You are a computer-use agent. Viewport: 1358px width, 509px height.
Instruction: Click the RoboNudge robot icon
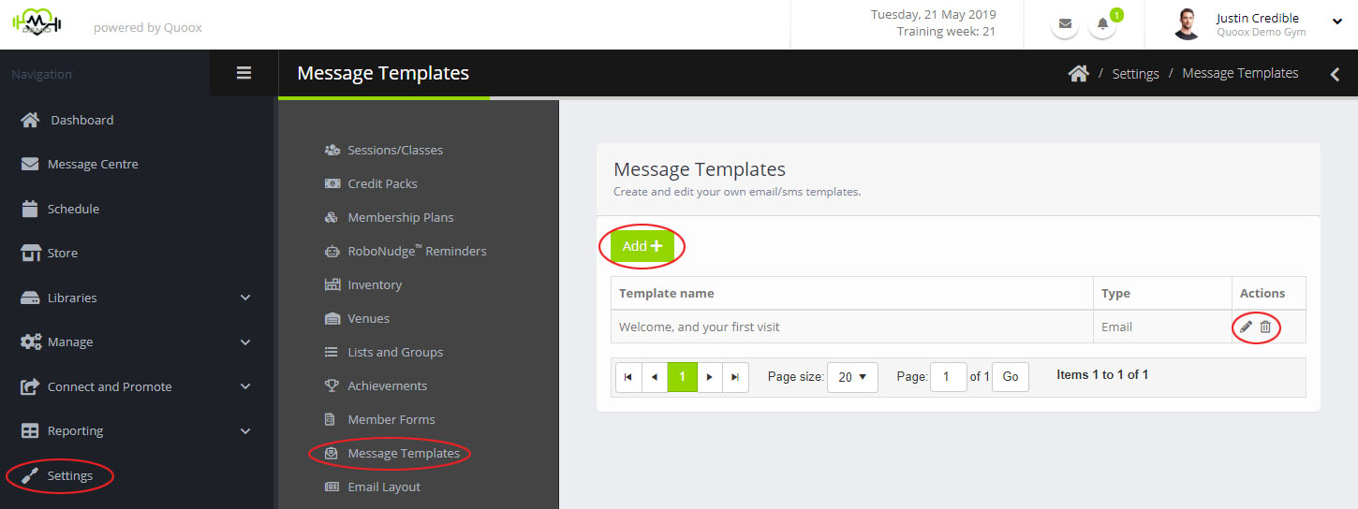332,251
